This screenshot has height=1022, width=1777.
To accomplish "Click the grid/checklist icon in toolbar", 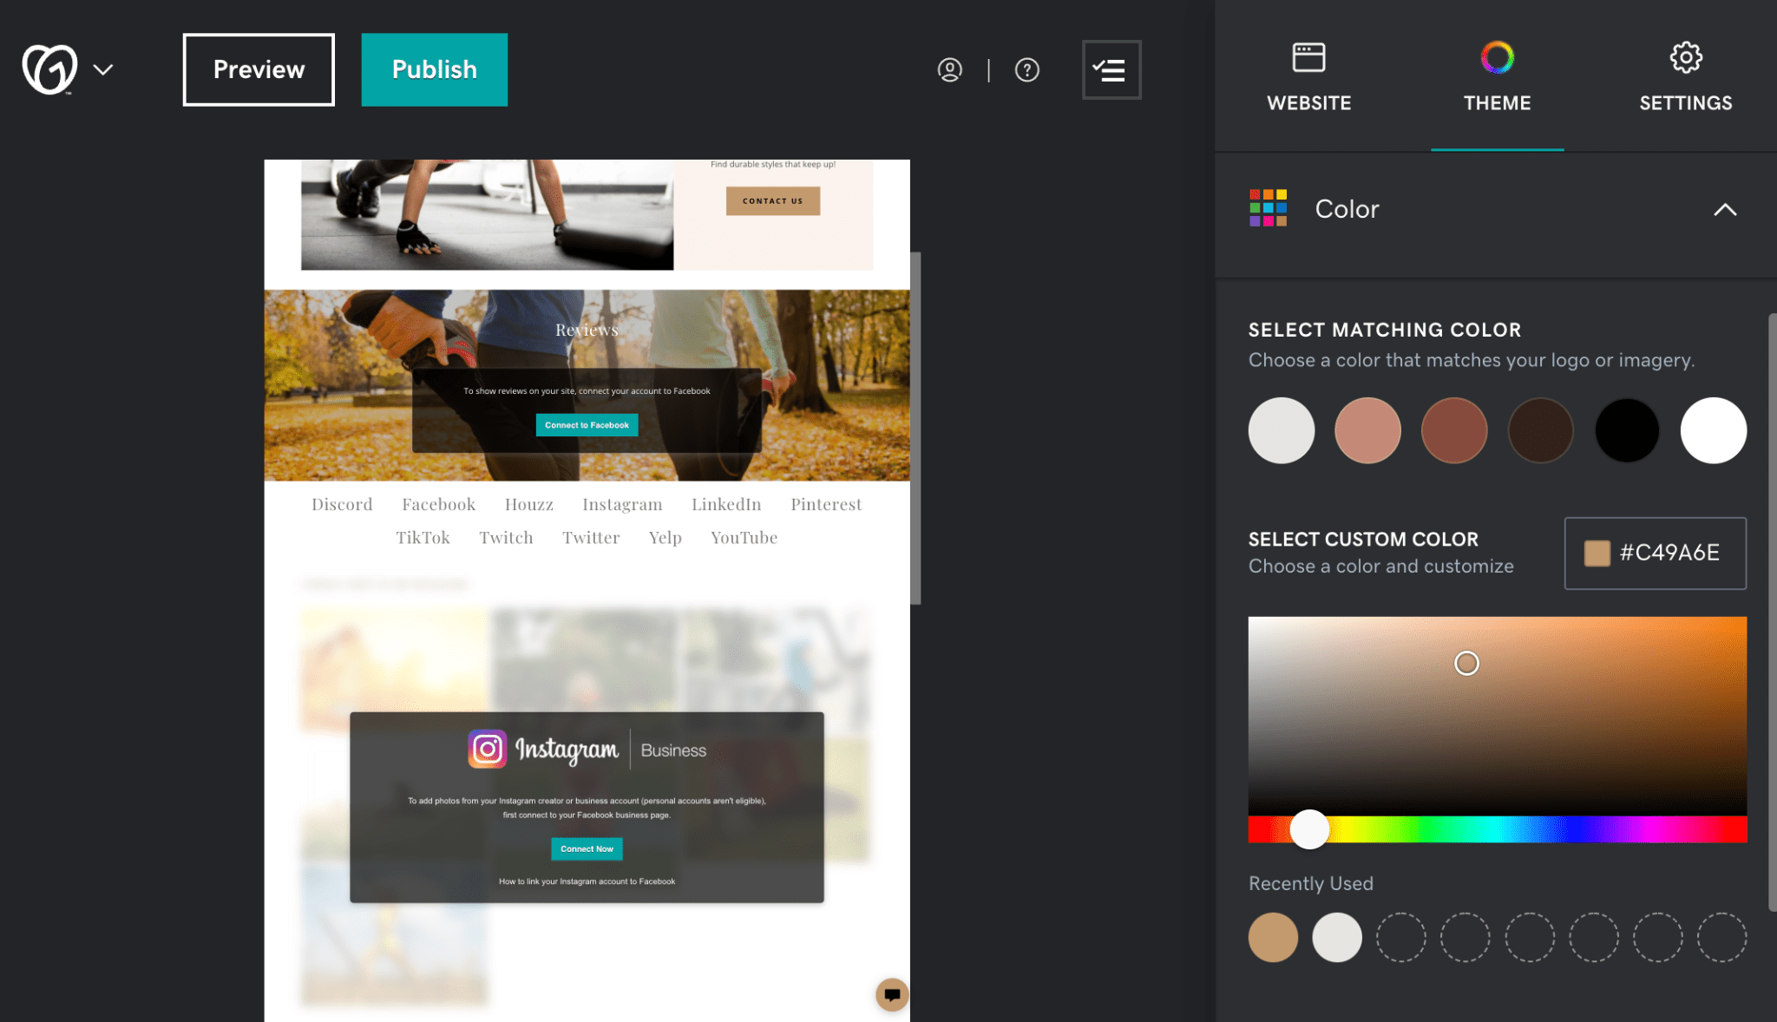I will pos(1111,69).
